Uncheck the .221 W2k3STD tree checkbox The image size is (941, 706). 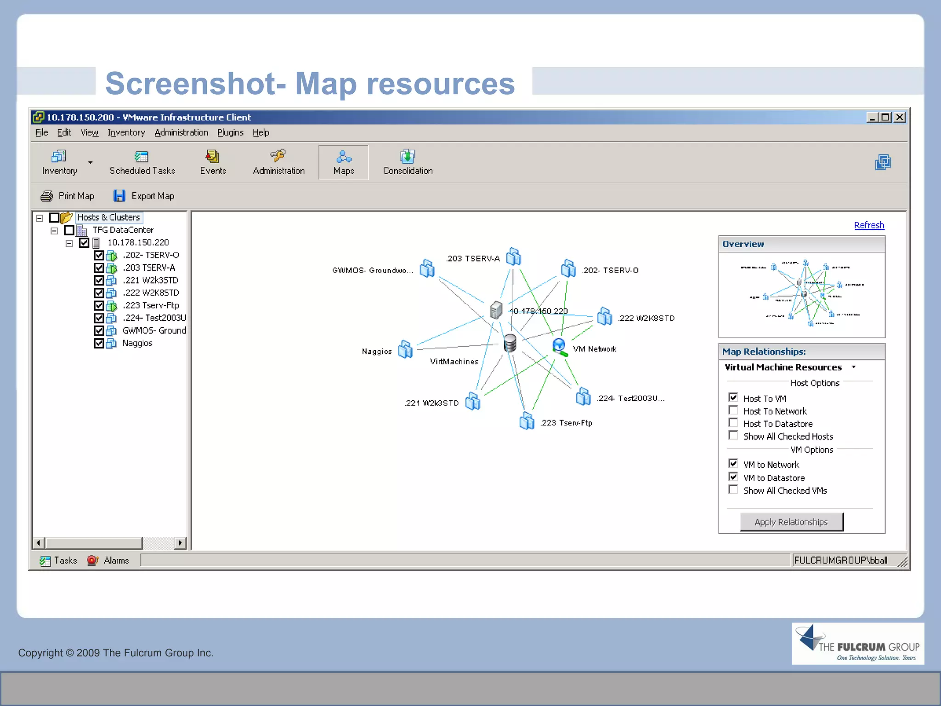(99, 280)
